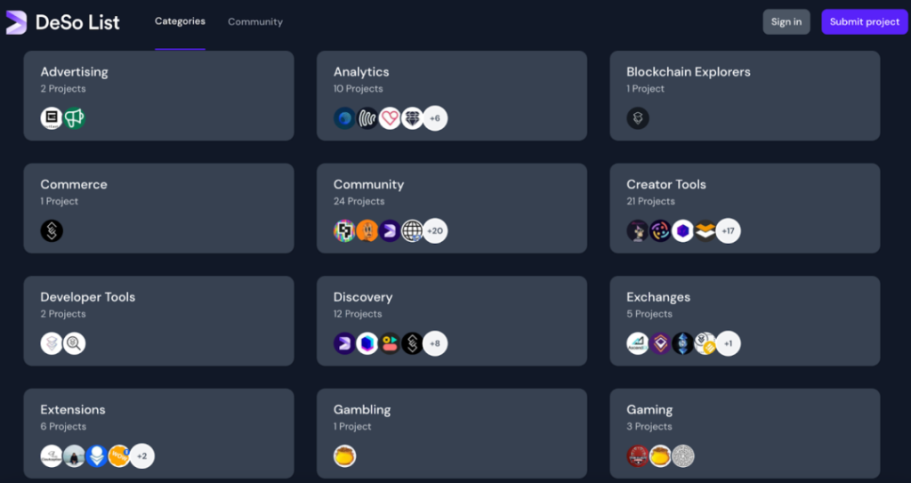This screenshot has width=911, height=483.
Task: Click yellow coin icon in Exchanges
Action: tap(705, 343)
